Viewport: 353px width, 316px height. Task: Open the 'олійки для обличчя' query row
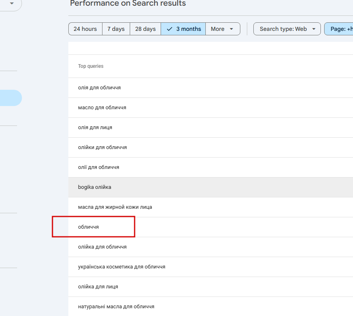(102, 147)
